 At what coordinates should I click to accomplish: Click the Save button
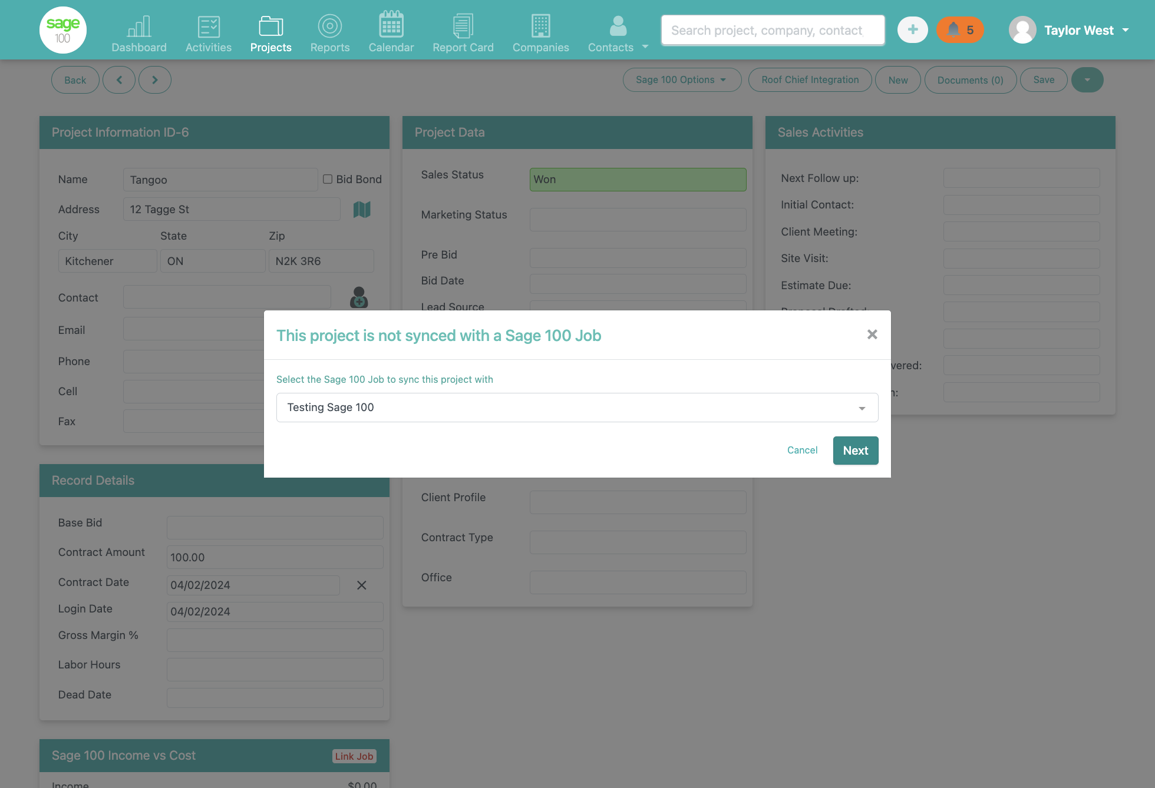click(1044, 80)
